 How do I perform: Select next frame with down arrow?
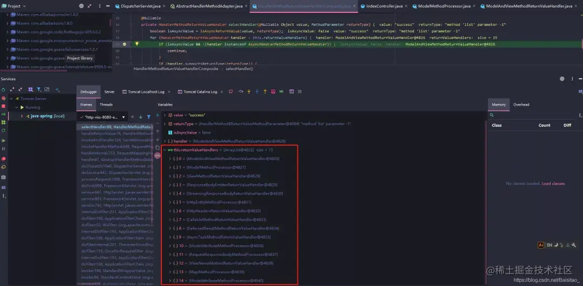pyautogui.click(x=140, y=117)
